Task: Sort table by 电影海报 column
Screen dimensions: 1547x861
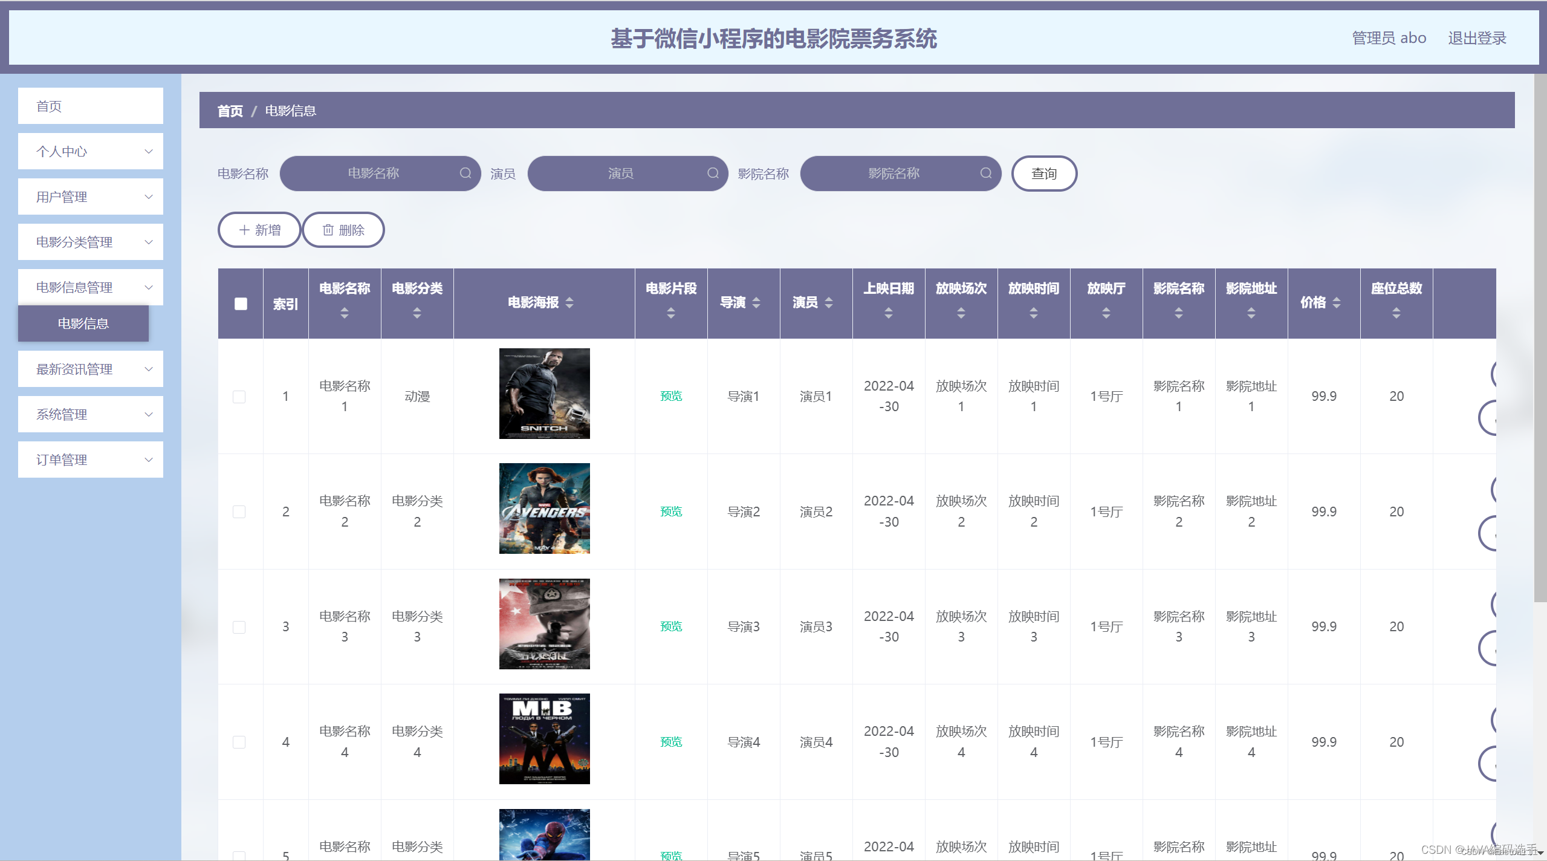Action: tap(569, 302)
